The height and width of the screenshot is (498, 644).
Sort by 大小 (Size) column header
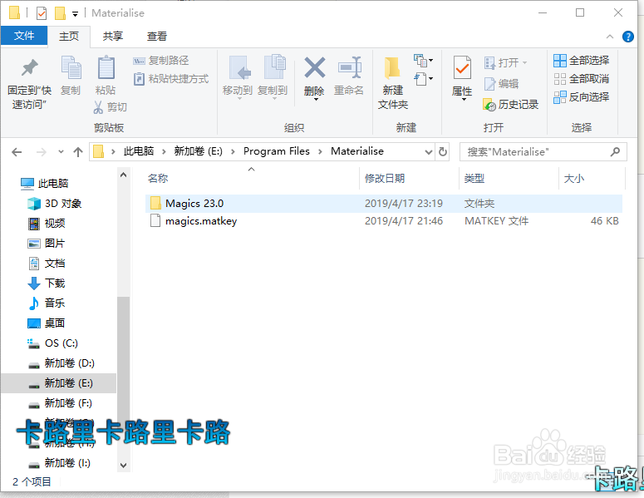573,178
